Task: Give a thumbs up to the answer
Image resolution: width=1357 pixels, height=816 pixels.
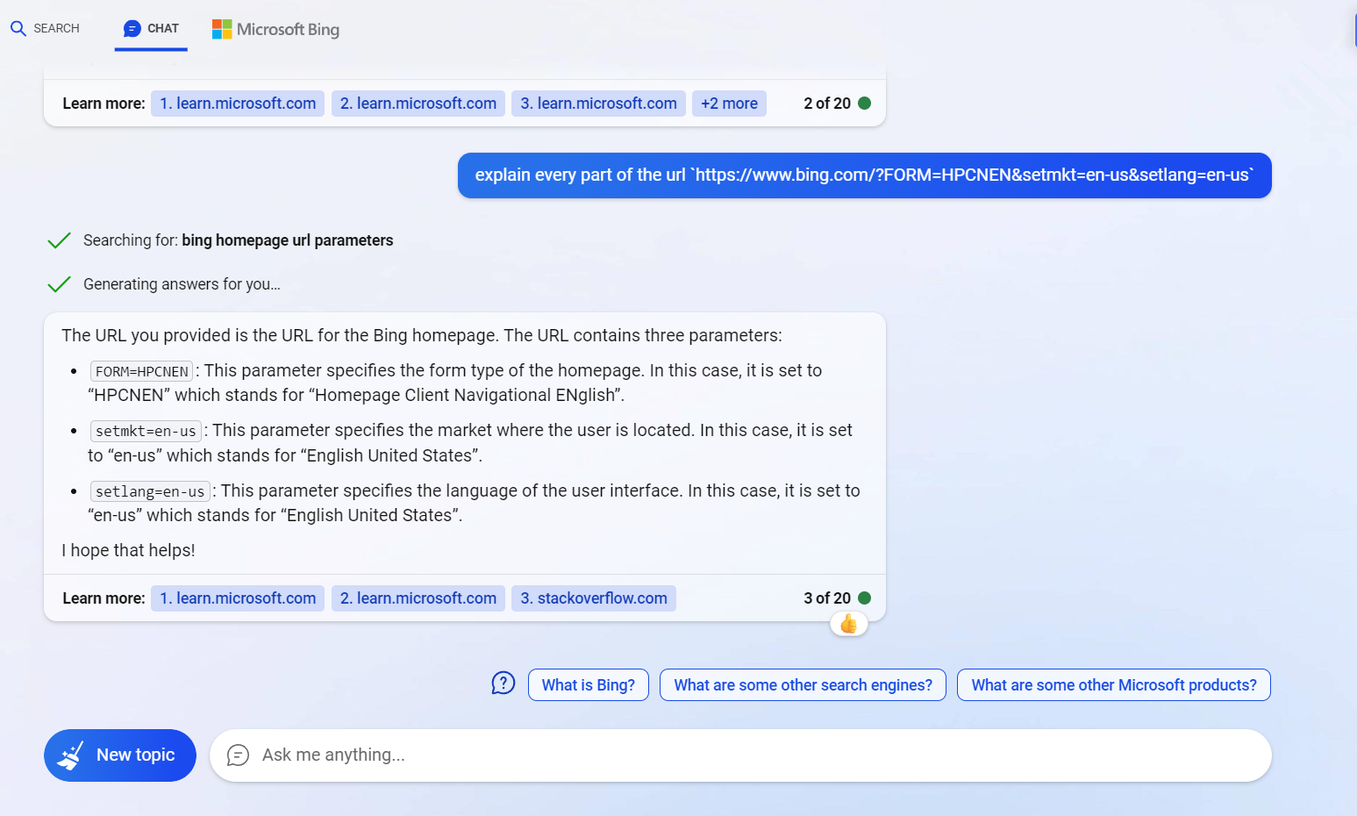Action: click(x=848, y=623)
